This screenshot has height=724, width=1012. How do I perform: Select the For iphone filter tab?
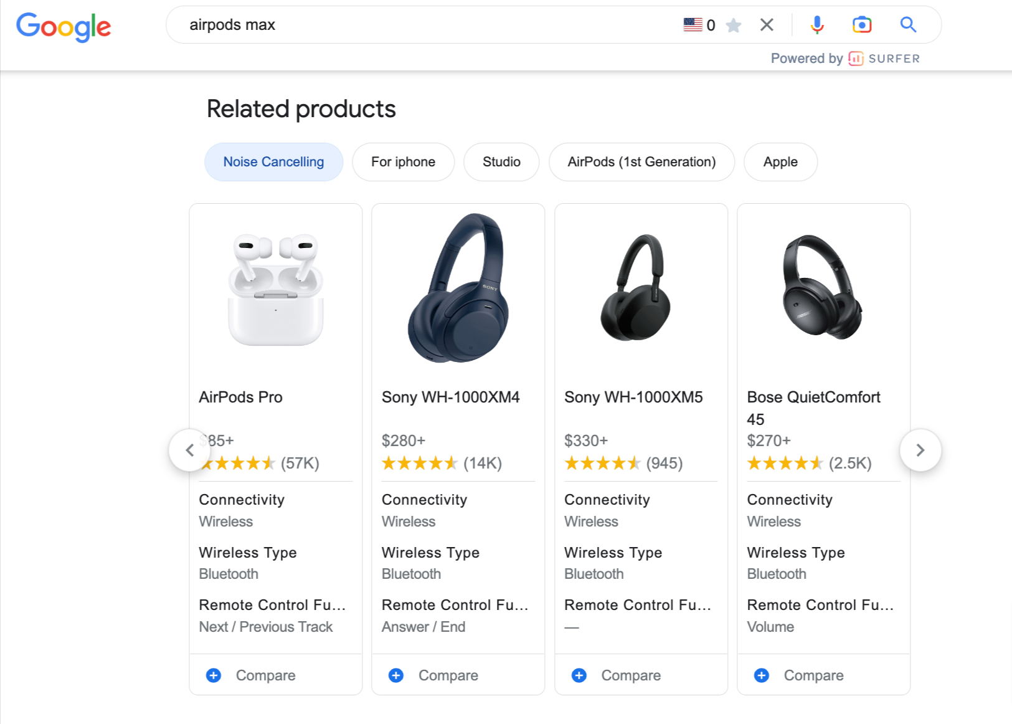tap(403, 162)
